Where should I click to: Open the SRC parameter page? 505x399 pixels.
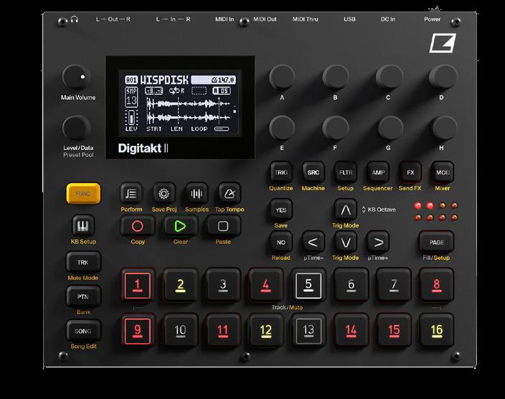(313, 173)
